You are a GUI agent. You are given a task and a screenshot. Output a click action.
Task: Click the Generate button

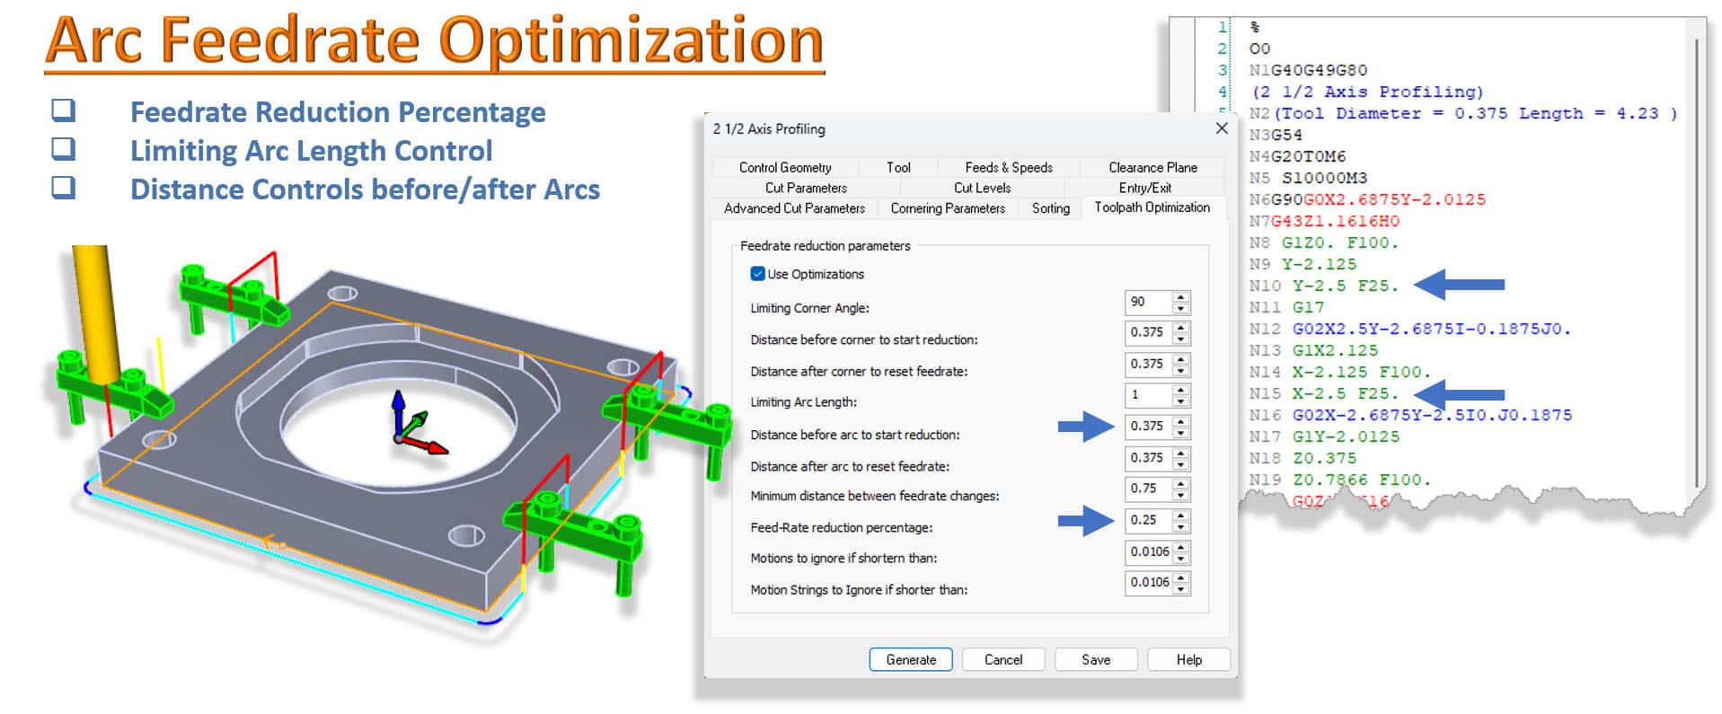pos(910,659)
